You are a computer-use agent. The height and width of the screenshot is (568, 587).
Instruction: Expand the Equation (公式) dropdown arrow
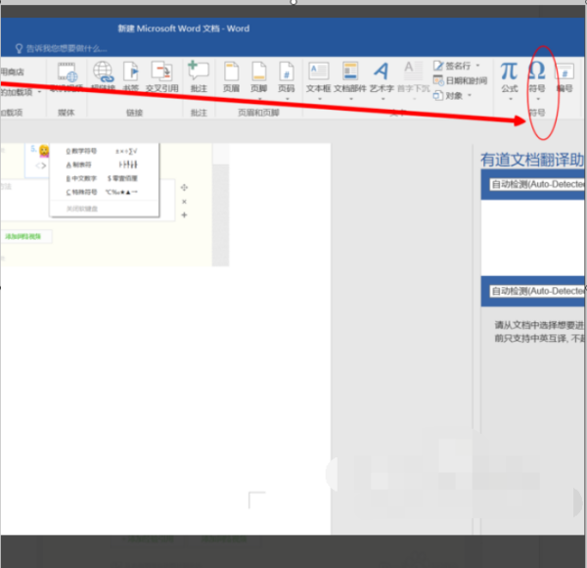coord(511,99)
